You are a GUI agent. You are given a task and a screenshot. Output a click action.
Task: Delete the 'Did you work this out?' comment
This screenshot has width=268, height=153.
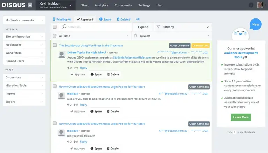tap(113, 148)
